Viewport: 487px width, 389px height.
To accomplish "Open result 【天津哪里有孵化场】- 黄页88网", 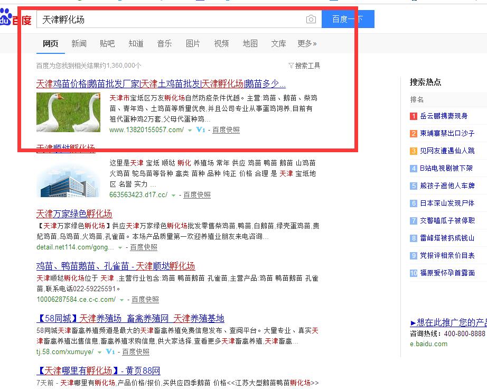I will point(98,371).
